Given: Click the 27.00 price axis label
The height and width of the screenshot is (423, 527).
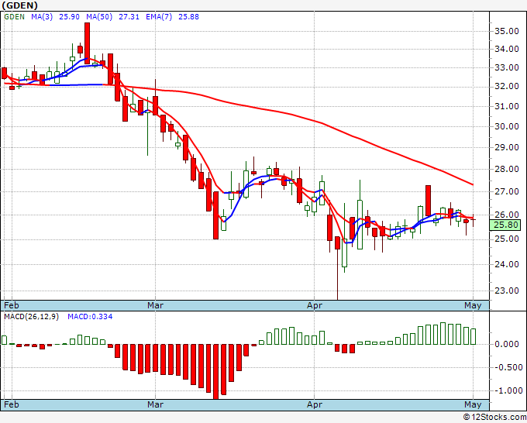Looking at the screenshot, I should 507,191.
